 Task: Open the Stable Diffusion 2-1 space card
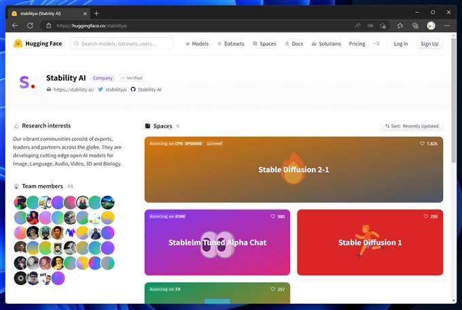pos(294,170)
